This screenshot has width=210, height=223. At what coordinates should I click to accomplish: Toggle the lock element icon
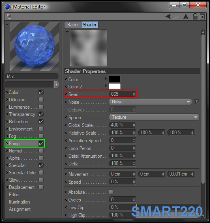(195, 16)
